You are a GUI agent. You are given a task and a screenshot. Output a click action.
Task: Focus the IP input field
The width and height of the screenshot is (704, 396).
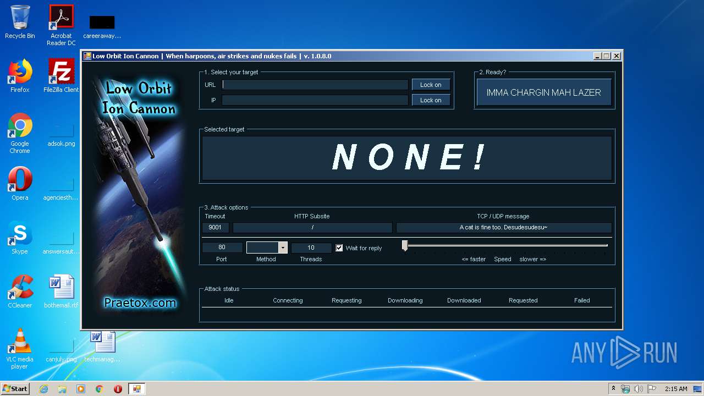(315, 100)
